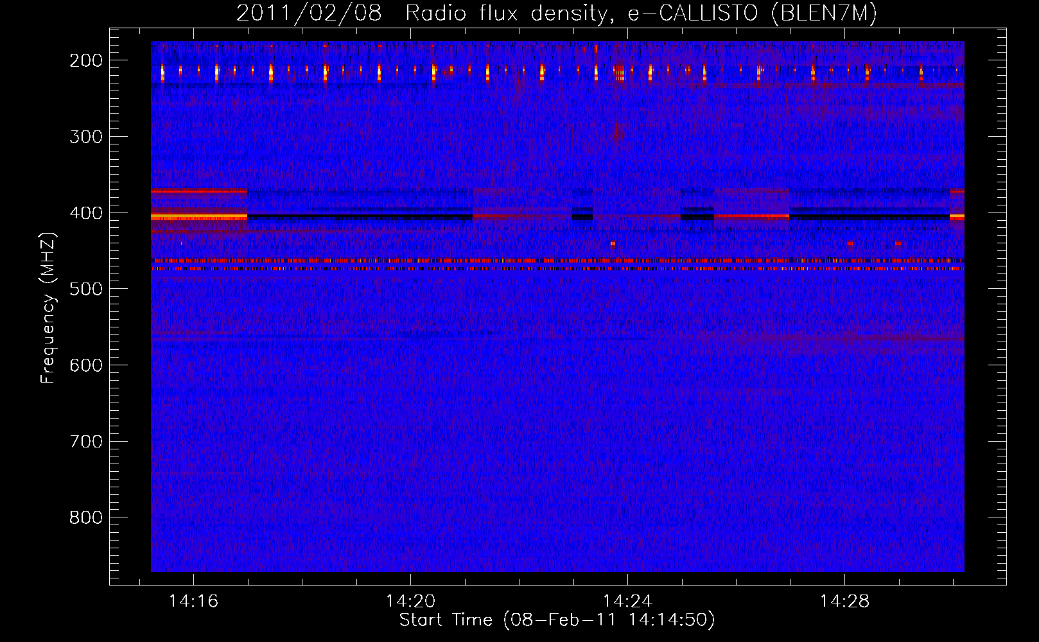The image size is (1039, 642).
Task: Click the 14:16 time tick label
Action: 193,602
